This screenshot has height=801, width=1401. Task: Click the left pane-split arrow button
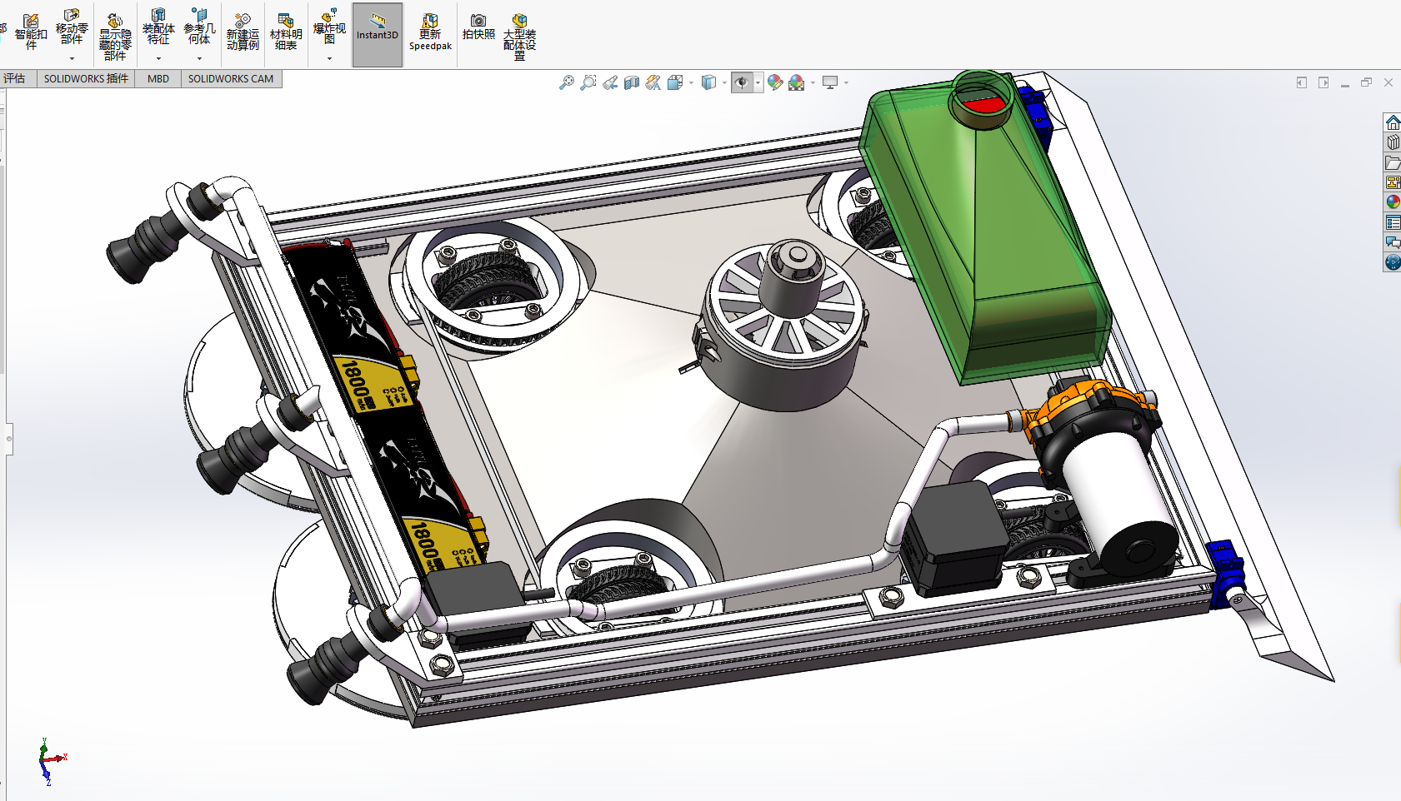[1302, 82]
